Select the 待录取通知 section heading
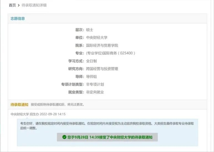Image resolution: width=214 pixels, height=152 pixels. (19, 104)
